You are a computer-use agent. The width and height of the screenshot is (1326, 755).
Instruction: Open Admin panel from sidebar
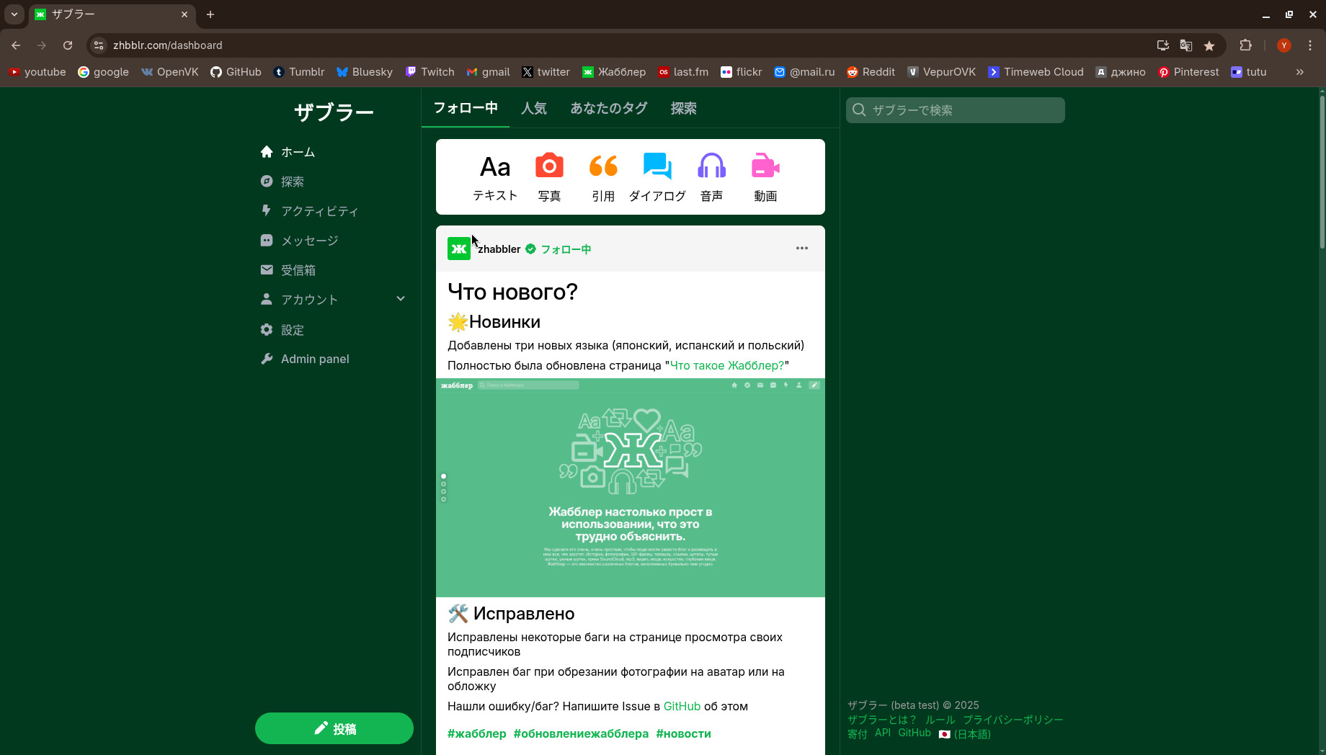[314, 359]
